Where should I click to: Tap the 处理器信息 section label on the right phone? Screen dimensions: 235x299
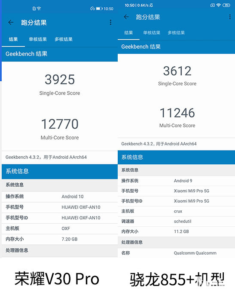pyautogui.click(x=132, y=242)
